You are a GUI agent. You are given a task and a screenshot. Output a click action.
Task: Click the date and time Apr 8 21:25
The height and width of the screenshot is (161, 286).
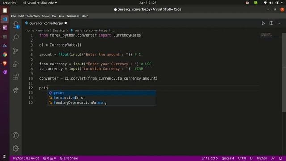click(x=148, y=3)
